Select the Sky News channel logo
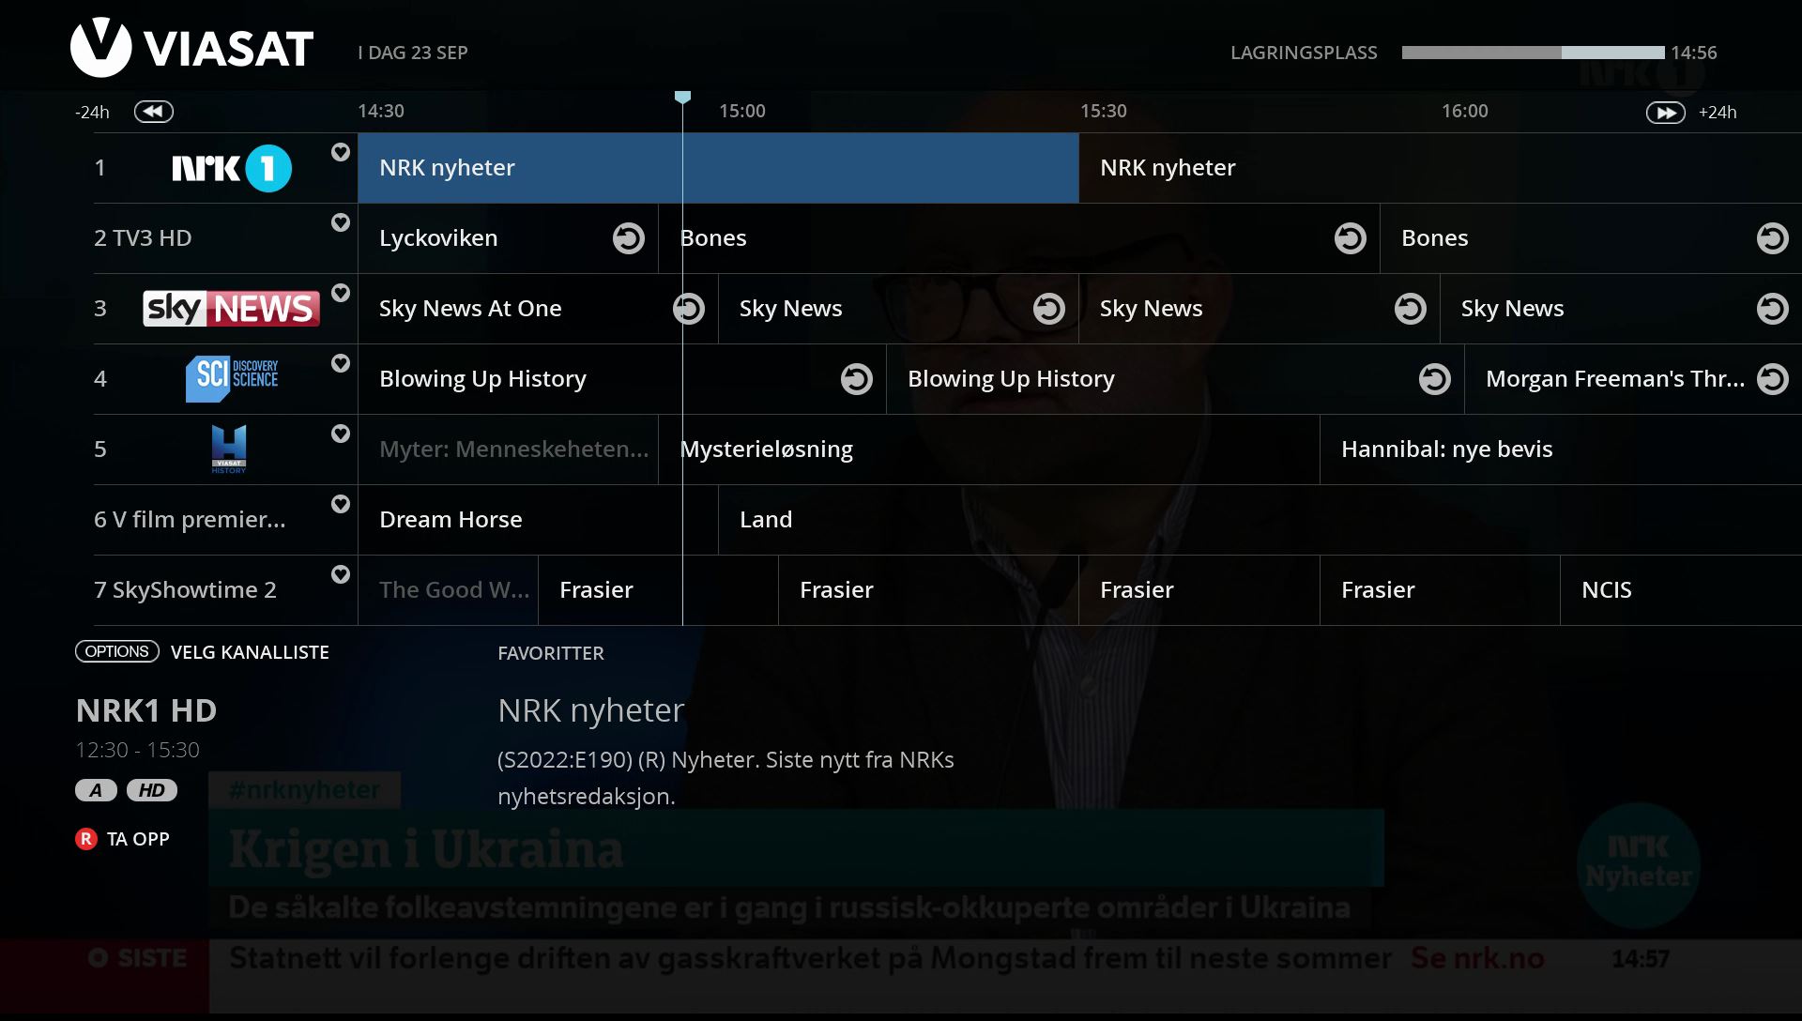Viewport: 1802px width, 1021px height. 231,309
